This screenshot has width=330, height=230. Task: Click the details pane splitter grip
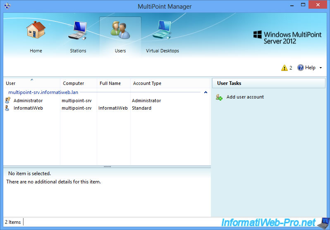pos(107,167)
